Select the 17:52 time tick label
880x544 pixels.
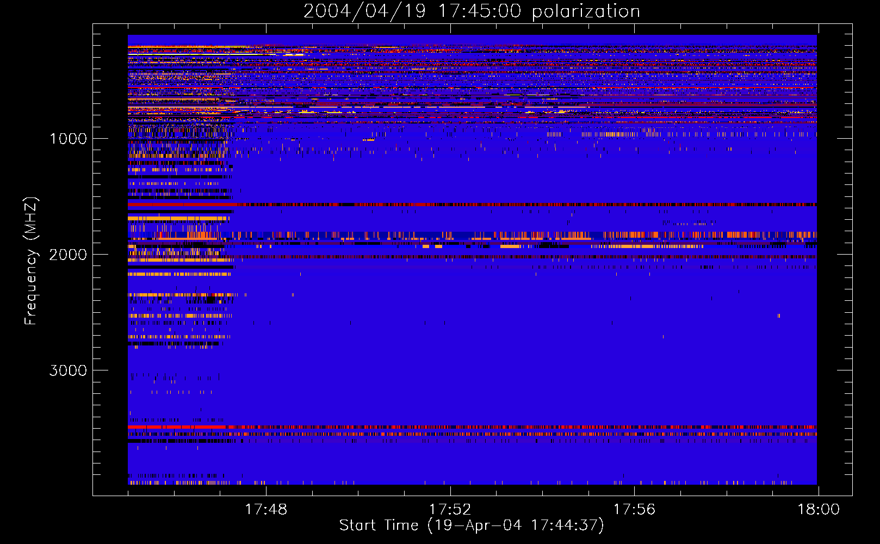pos(450,510)
